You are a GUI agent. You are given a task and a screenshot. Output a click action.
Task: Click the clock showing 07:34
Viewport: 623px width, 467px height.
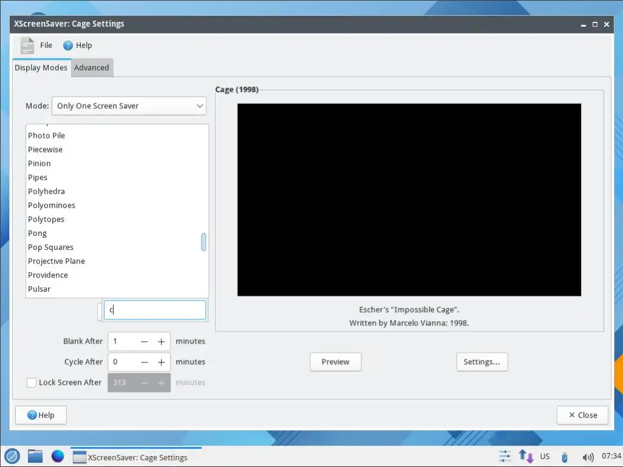(x=611, y=456)
